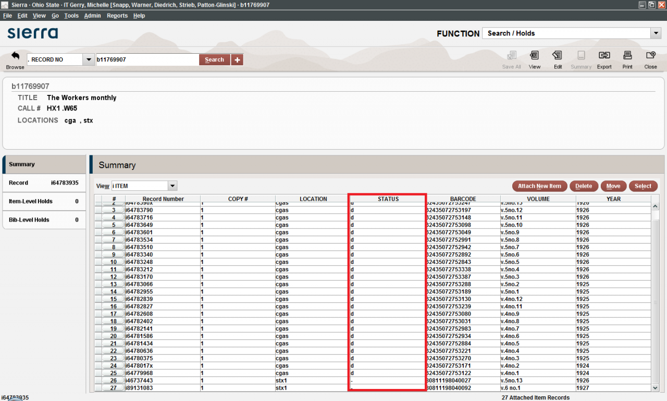
Task: Click the LOCATION column header
Action: click(x=313, y=199)
